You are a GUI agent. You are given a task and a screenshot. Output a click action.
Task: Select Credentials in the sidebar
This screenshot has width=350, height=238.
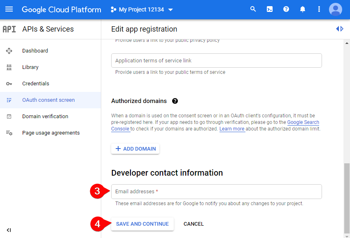point(35,83)
